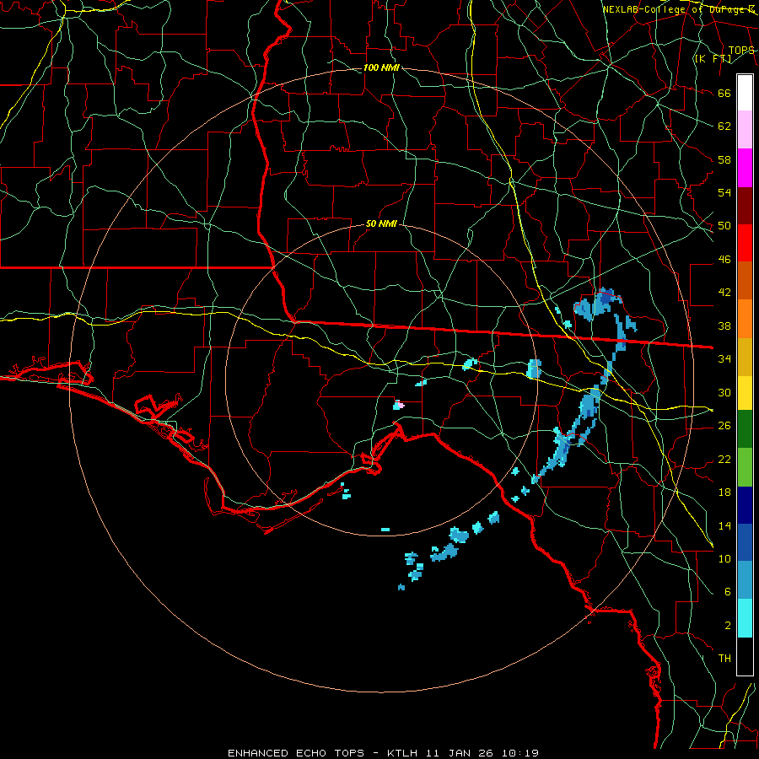Click the 62 scale value

pyautogui.click(x=724, y=126)
